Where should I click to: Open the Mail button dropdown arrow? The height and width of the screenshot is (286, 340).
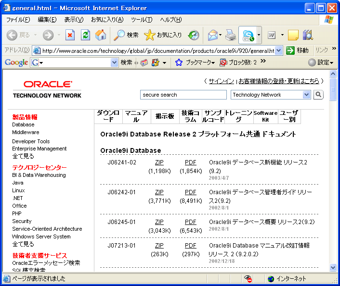point(221,35)
